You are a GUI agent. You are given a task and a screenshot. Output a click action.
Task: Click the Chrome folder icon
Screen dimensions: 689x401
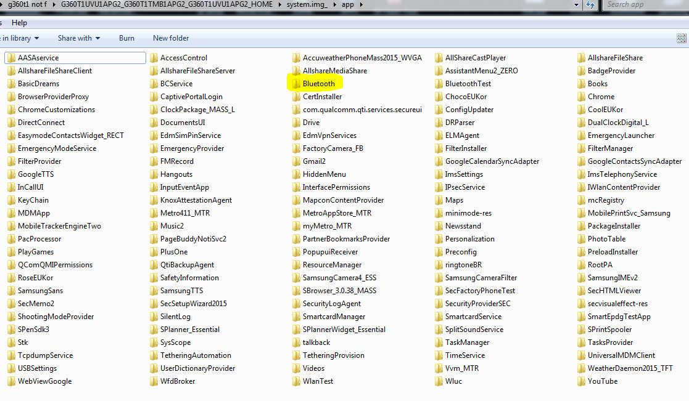point(581,97)
